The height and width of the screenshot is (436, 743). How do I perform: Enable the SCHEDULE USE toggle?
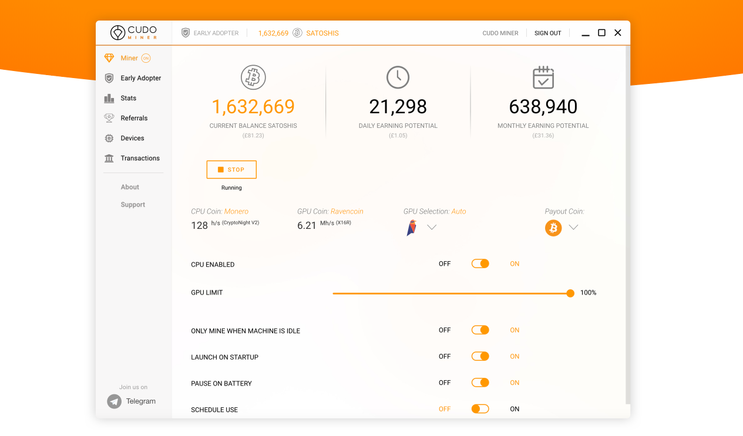(480, 409)
